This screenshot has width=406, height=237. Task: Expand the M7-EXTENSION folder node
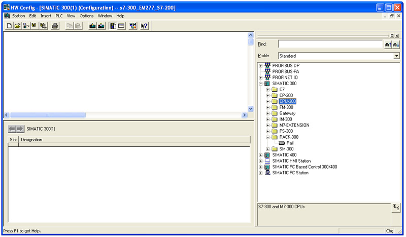268,125
